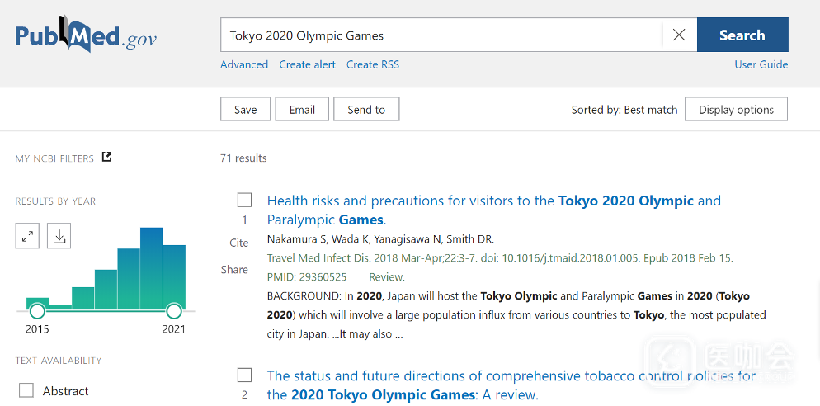The height and width of the screenshot is (406, 820).
Task: Click the PubMed.gov logo
Action: 86,35
